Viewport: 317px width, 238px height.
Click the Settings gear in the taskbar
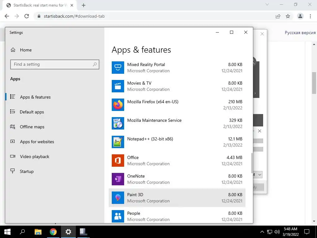[68, 232]
